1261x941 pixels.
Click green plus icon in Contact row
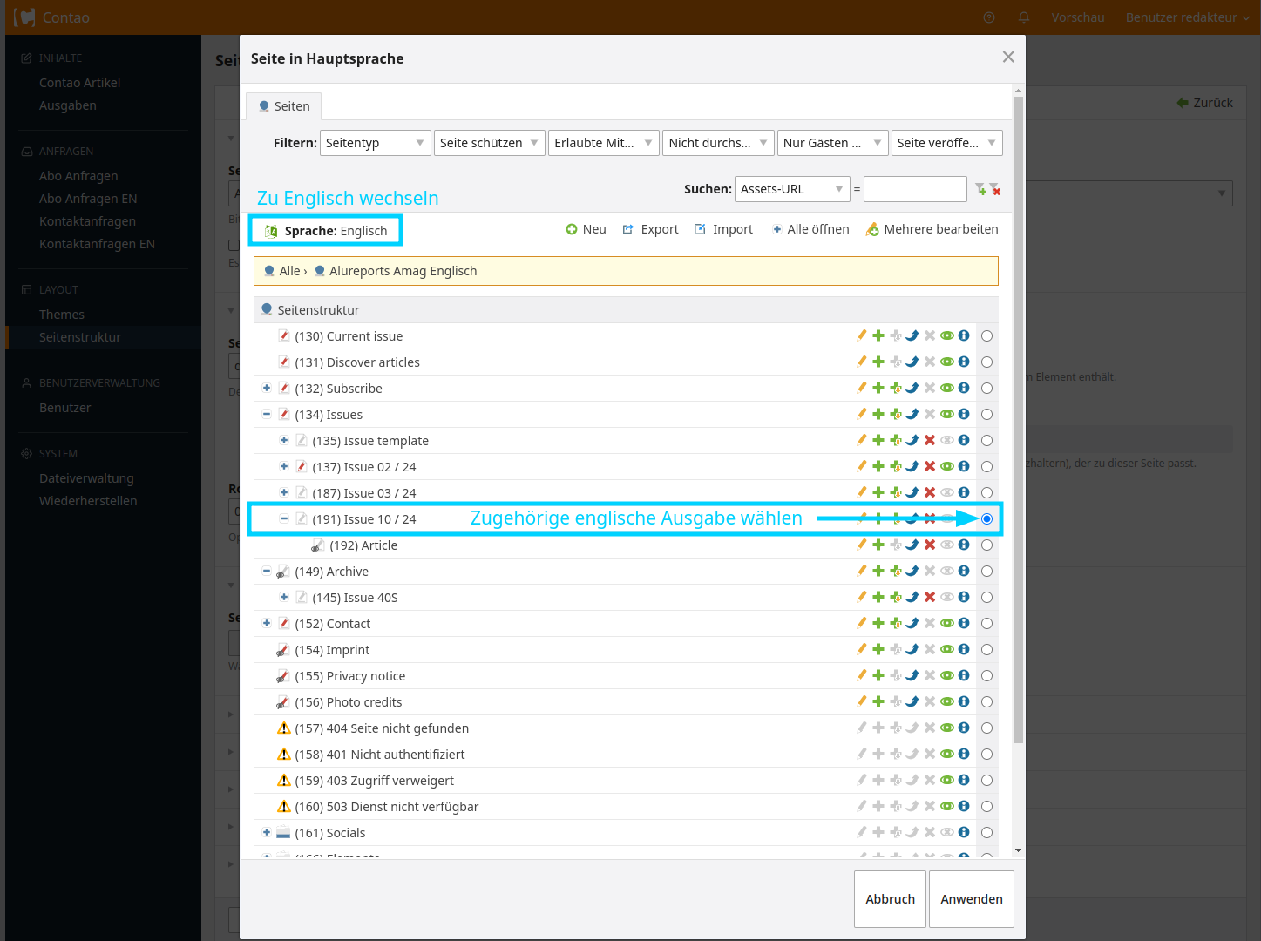(878, 623)
